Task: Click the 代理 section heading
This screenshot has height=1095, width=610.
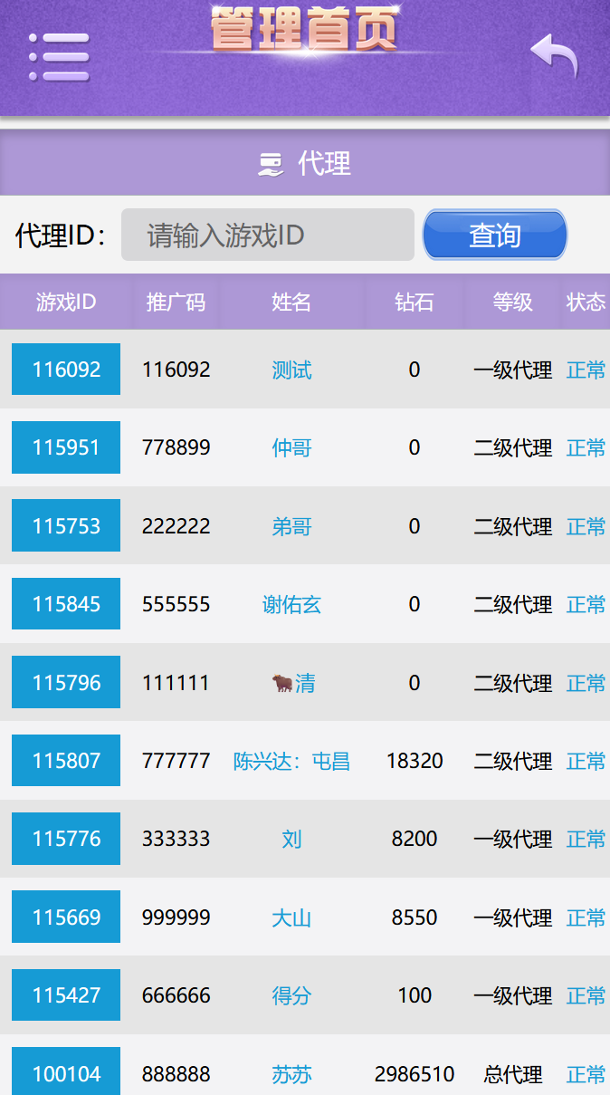Action: (324, 164)
